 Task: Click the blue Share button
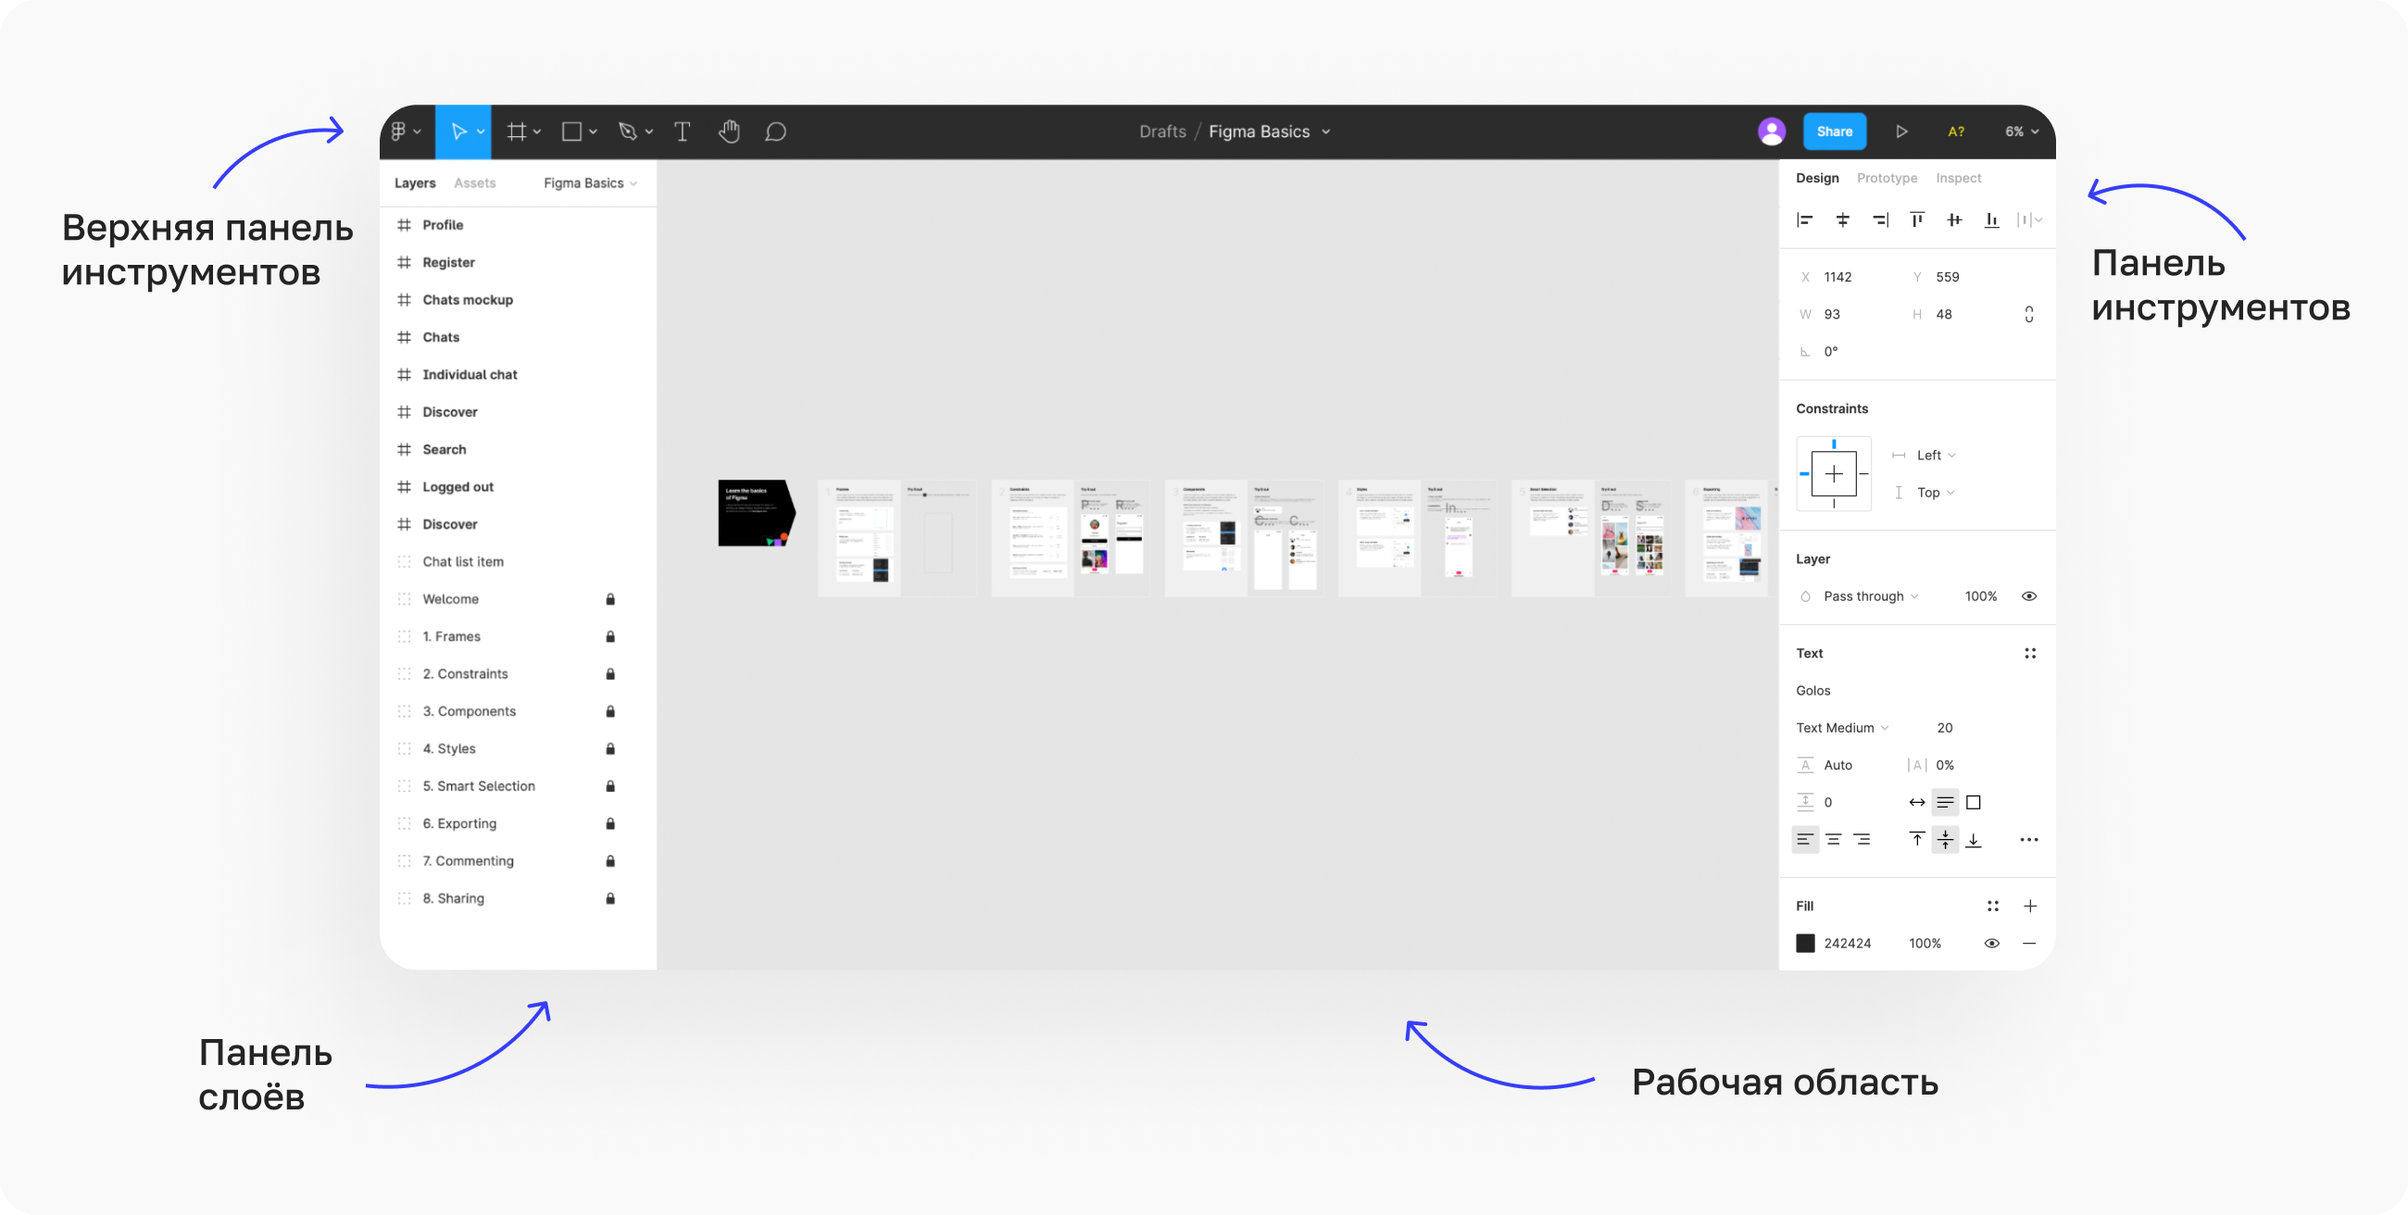point(1834,132)
